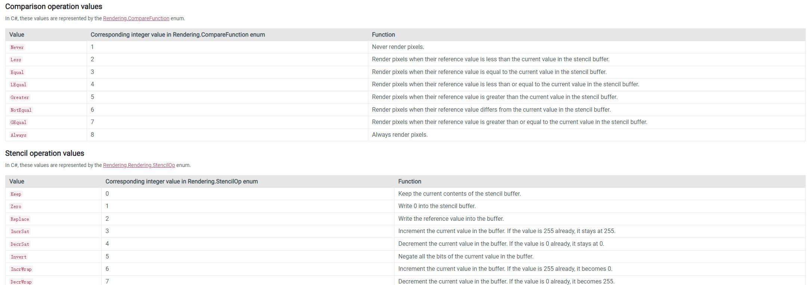Click the GEqual code value
The image size is (808, 285).
click(18, 123)
